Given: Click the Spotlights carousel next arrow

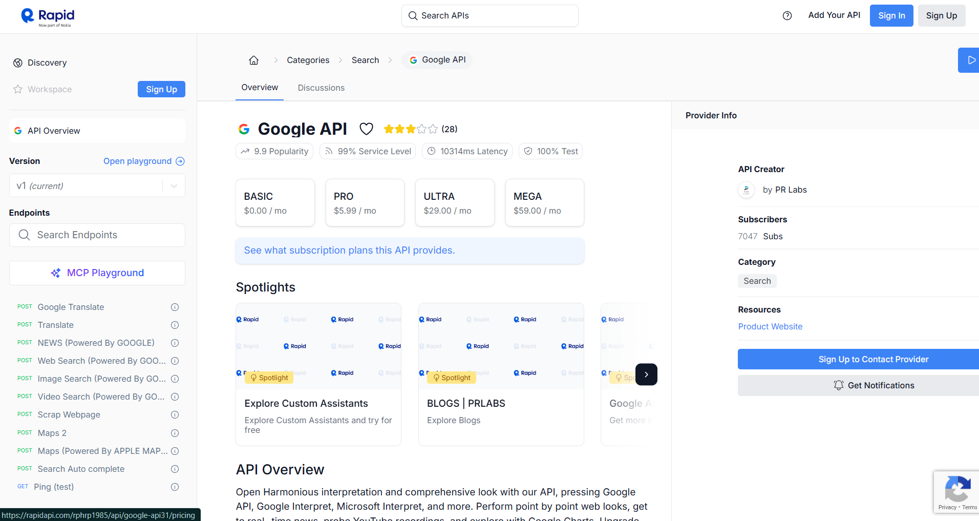Looking at the screenshot, I should (x=646, y=374).
